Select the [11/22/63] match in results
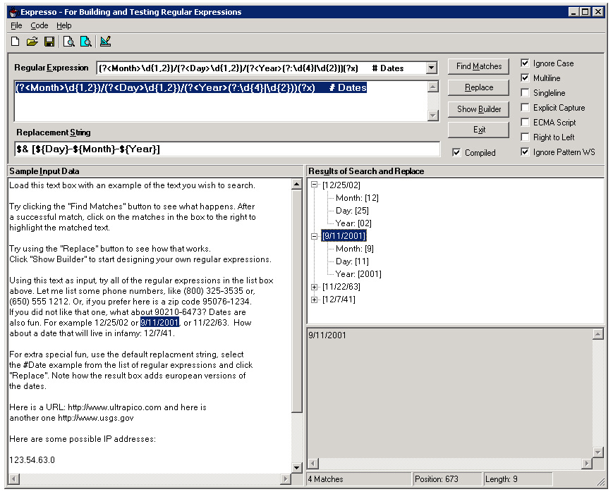Viewport: 613px width, 494px height. (341, 287)
